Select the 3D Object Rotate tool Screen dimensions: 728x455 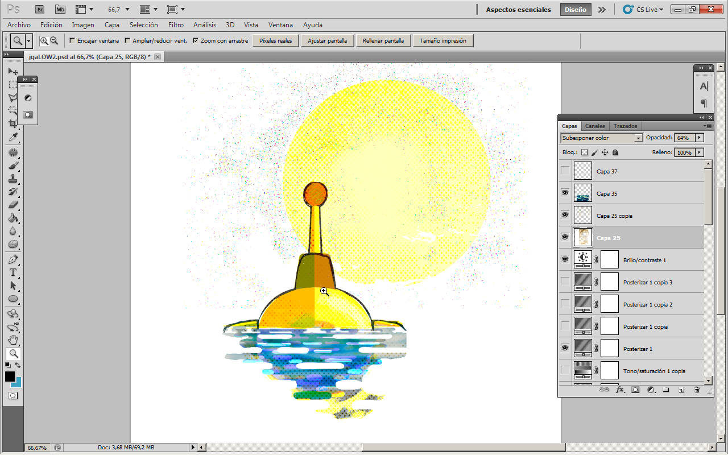tap(13, 315)
